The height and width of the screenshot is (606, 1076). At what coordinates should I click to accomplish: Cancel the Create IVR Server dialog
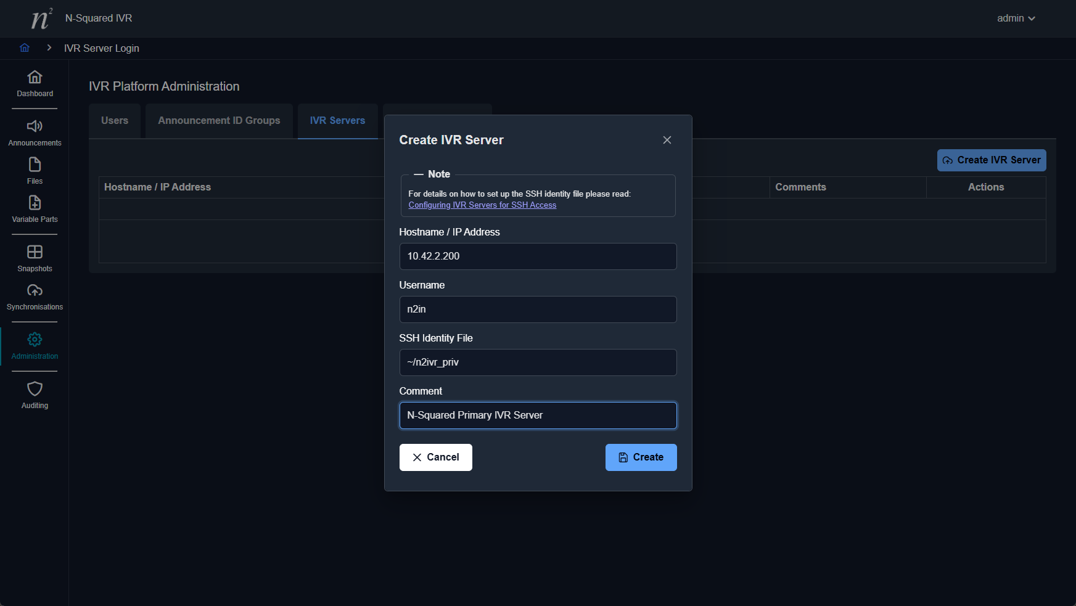(435, 457)
